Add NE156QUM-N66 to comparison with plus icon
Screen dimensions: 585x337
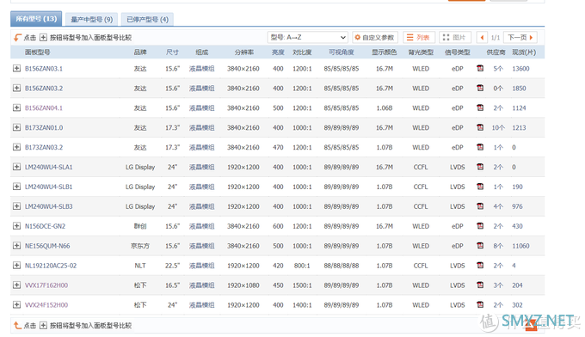[x=16, y=246]
